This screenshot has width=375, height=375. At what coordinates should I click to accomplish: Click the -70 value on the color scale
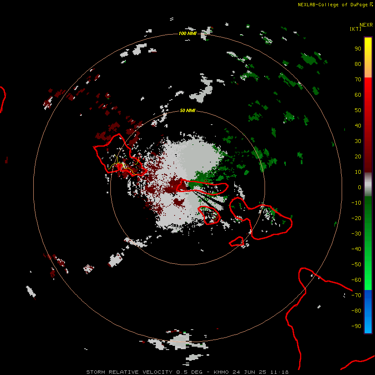pos(356,295)
